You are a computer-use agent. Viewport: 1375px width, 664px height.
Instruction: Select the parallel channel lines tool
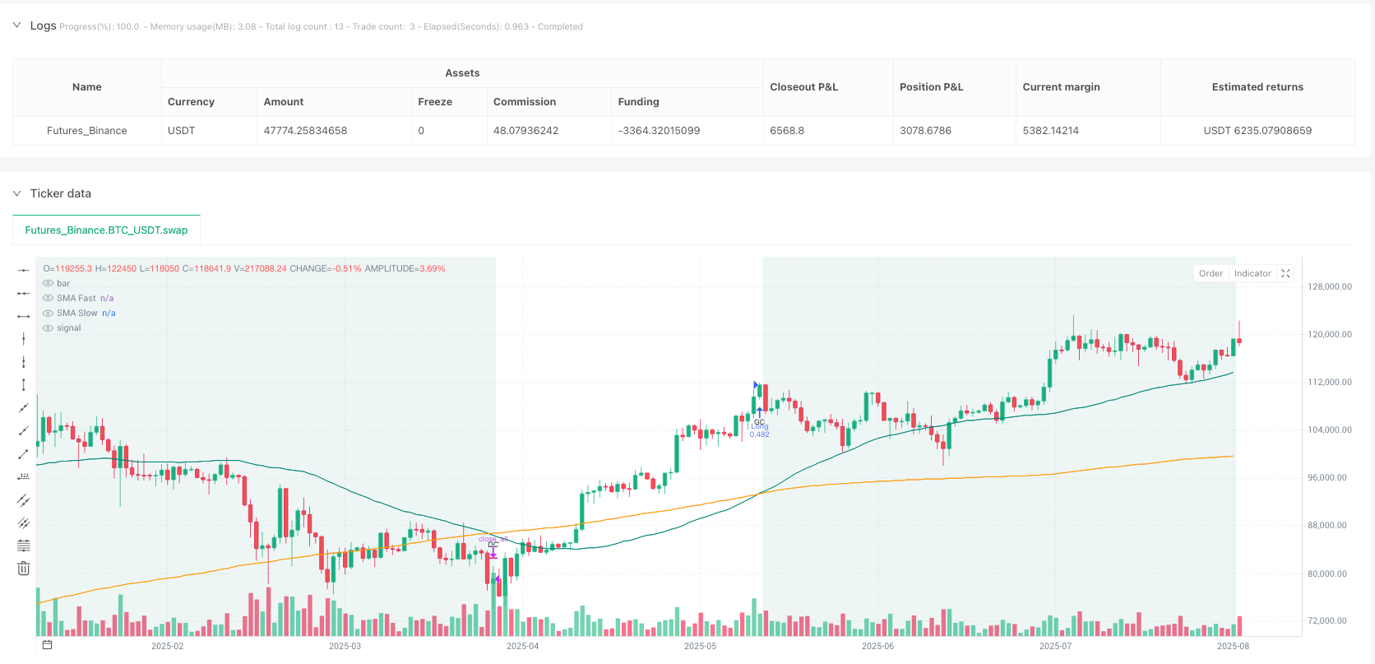(x=24, y=499)
